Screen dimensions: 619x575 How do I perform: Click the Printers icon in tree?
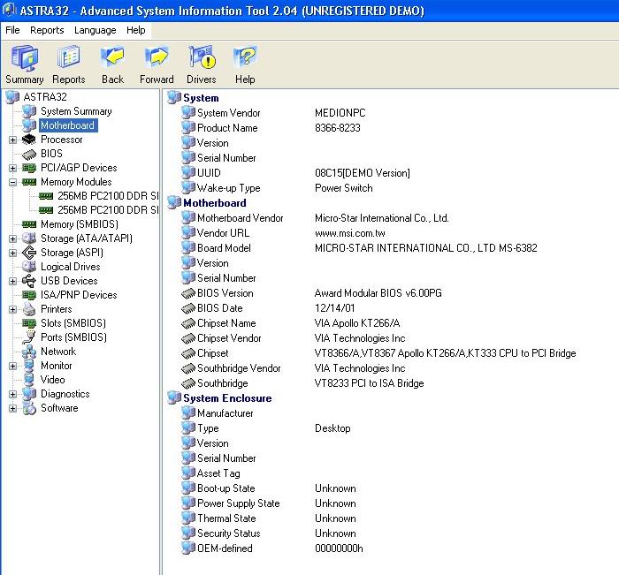[29, 309]
